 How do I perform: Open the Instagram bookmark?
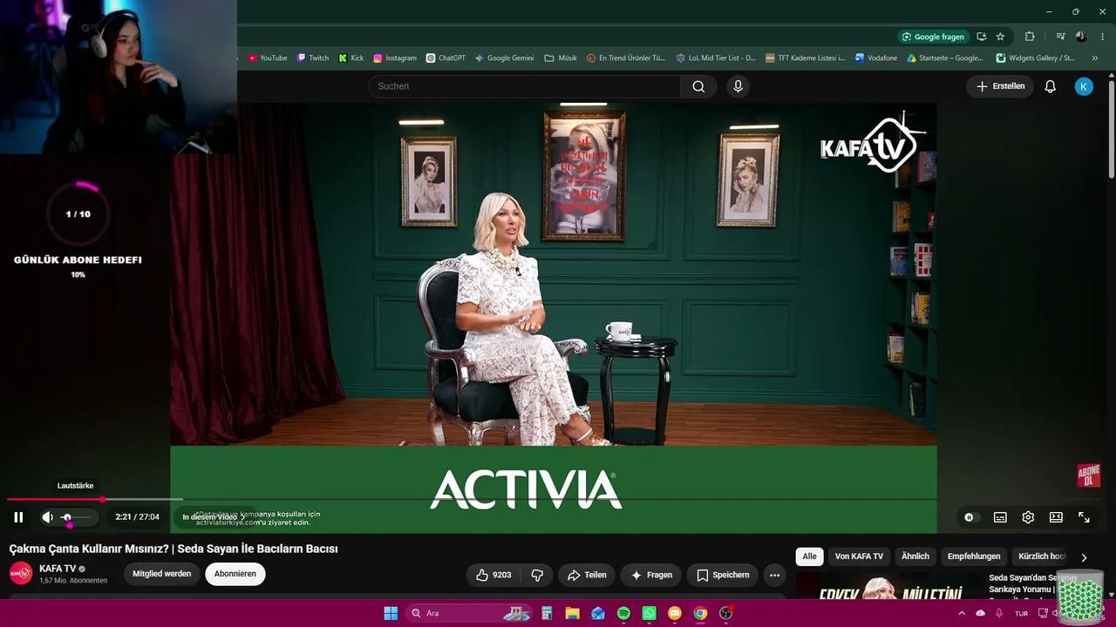(395, 58)
